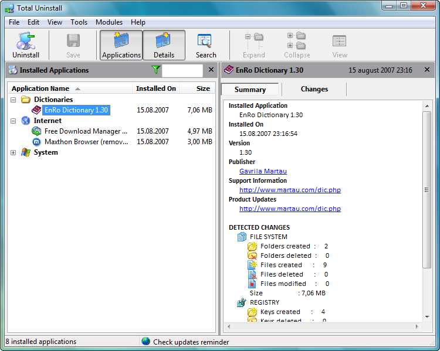Screen dimensions: 440x351
Task: Click the Files created icon
Action: click(x=252, y=265)
